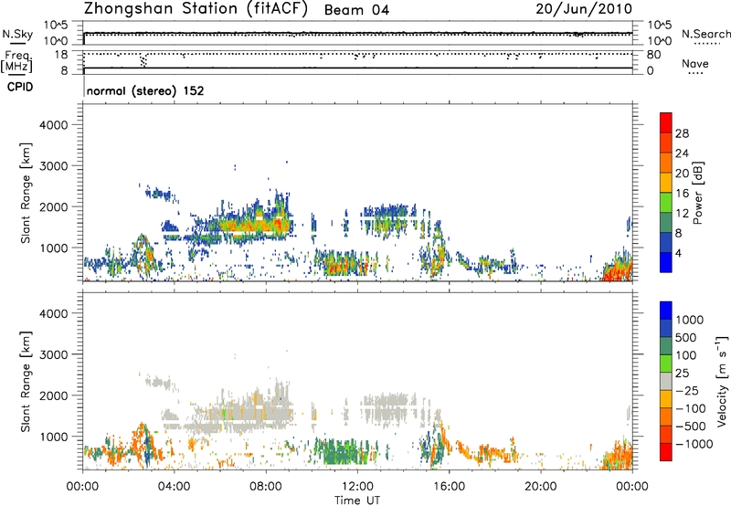Click the date '20/Jun/2010'
This screenshot has height=506, width=731.
[584, 9]
